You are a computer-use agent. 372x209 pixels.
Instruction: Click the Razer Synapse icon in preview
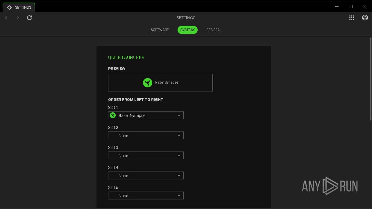[148, 83]
